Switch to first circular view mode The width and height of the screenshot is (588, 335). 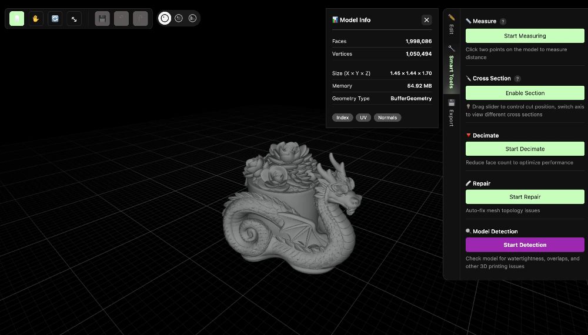165,18
